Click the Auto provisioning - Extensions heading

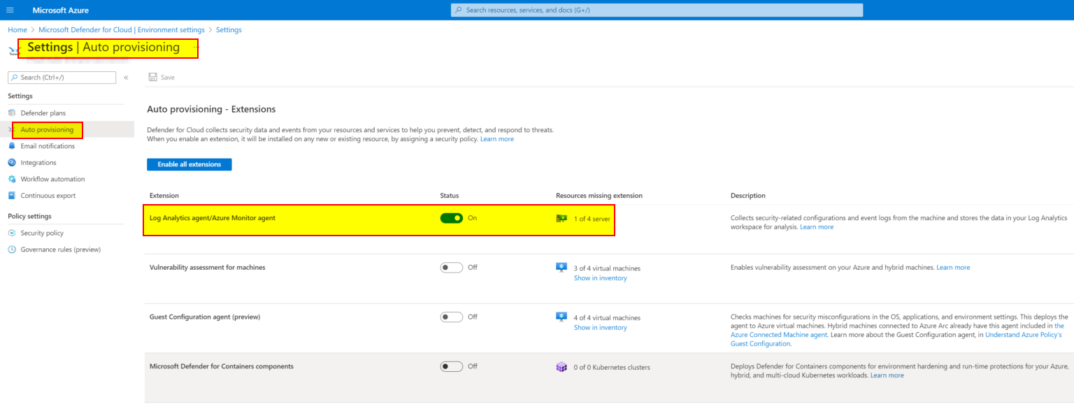point(211,110)
